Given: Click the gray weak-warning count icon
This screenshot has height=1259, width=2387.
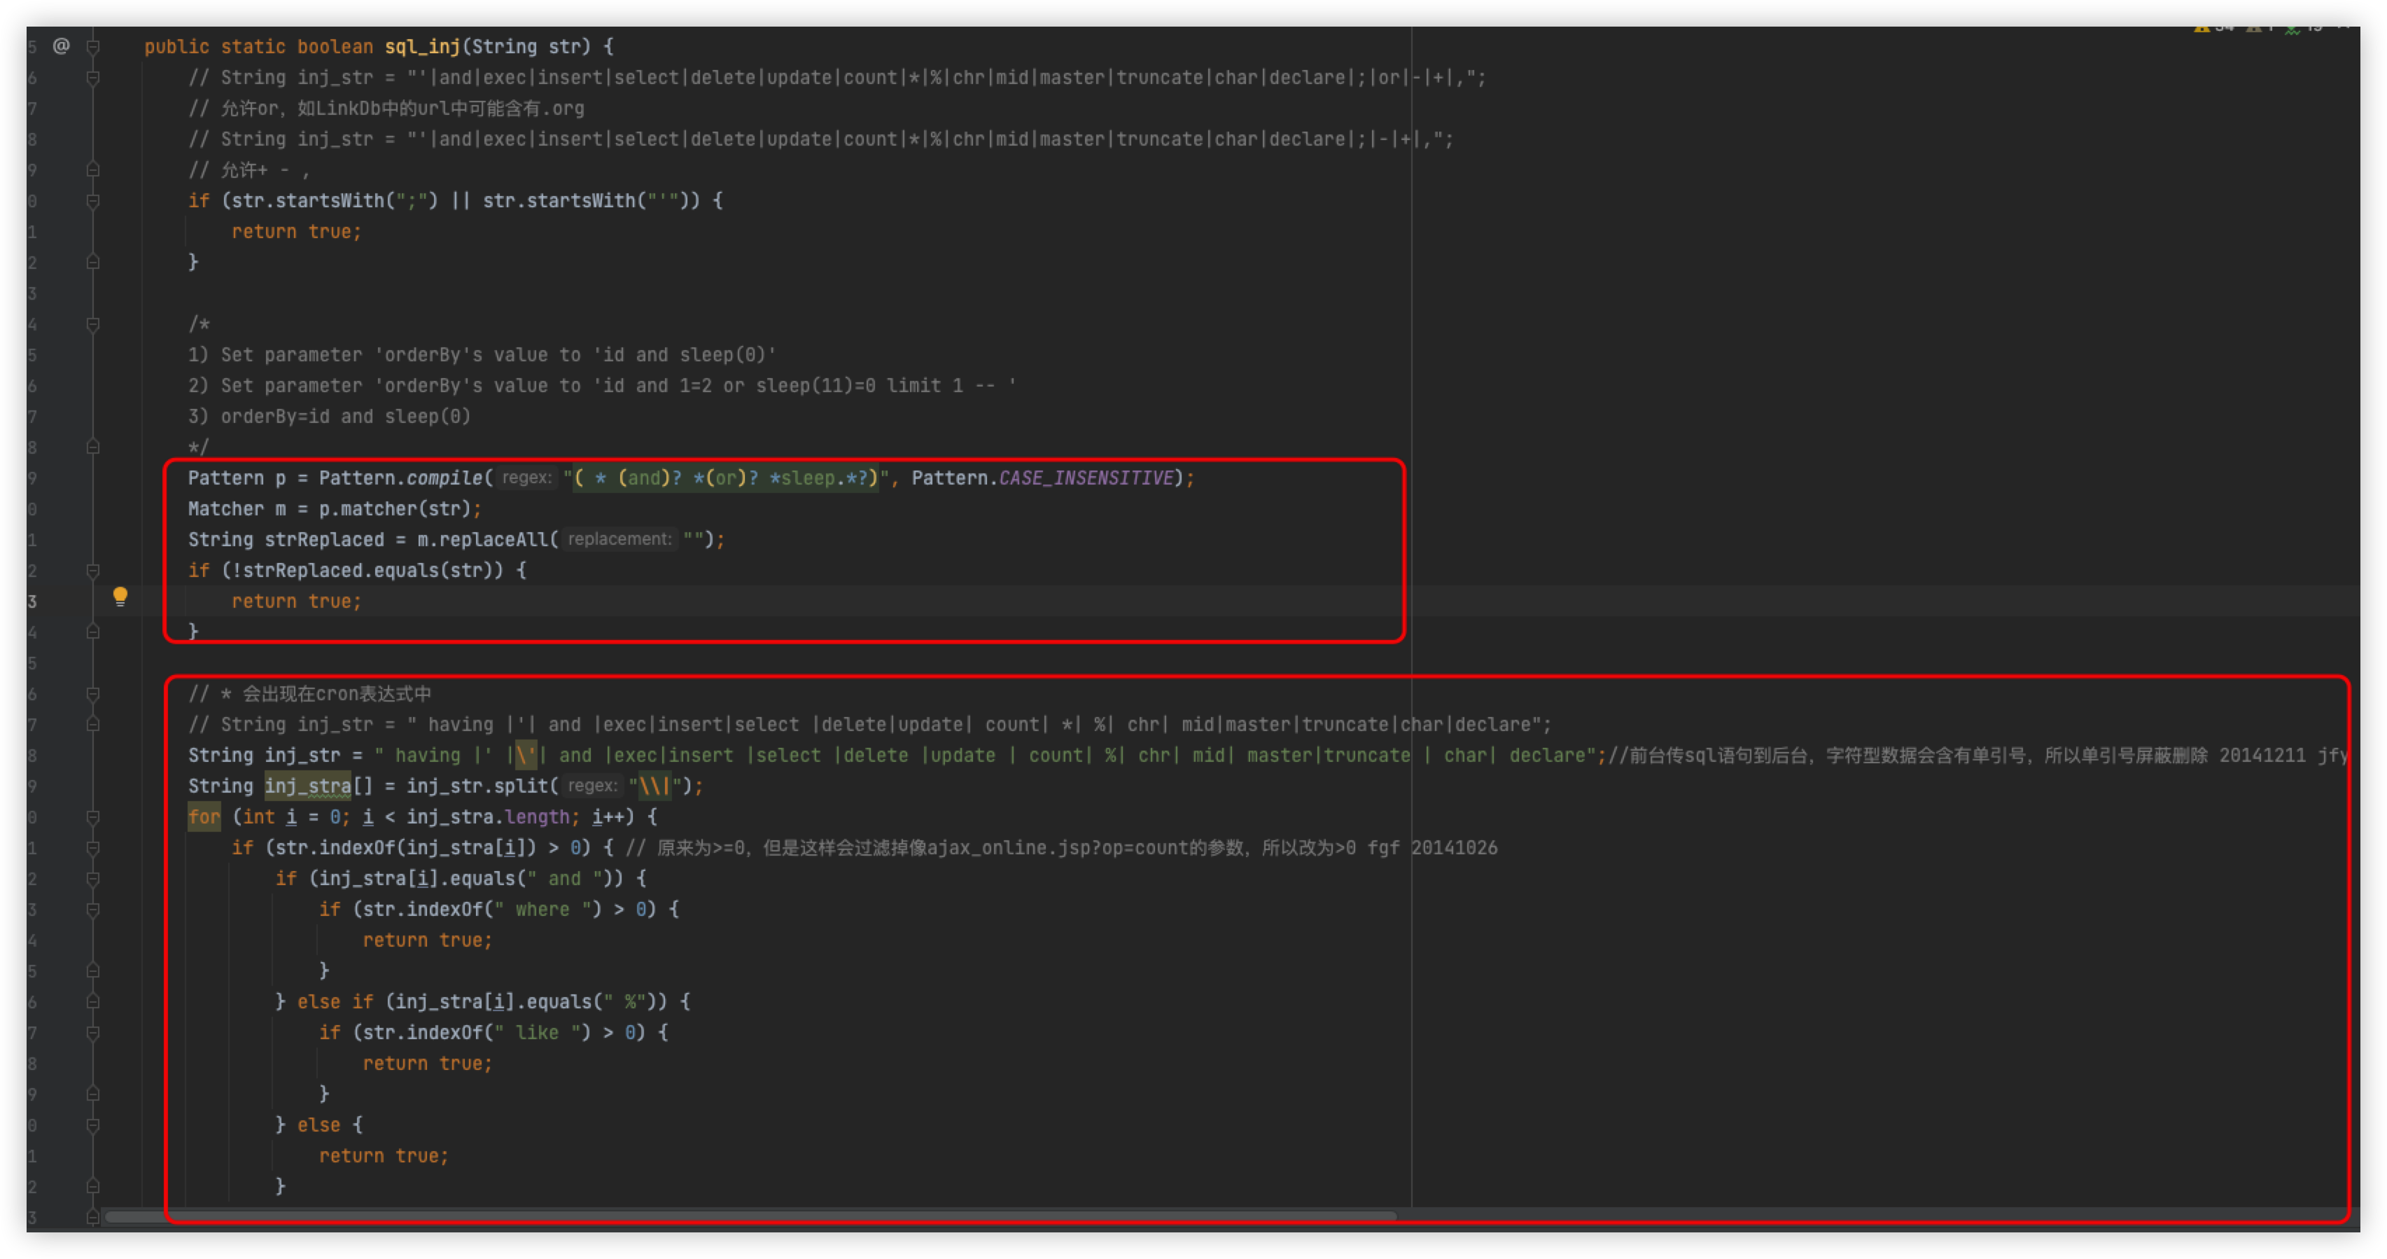Looking at the screenshot, I should 2253,28.
